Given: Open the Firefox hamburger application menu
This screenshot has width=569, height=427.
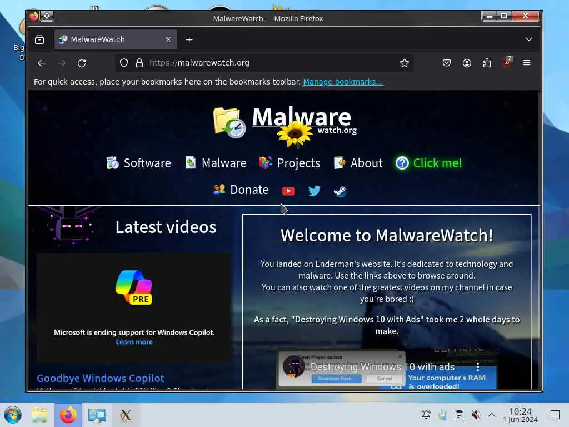Looking at the screenshot, I should (527, 63).
